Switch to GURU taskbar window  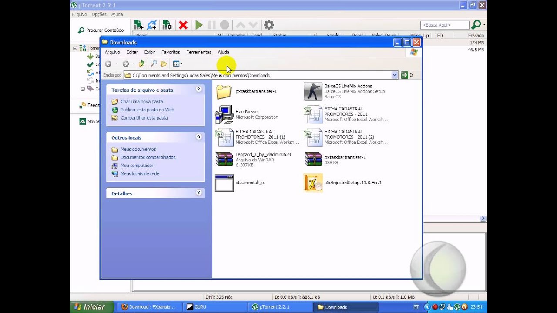214,307
